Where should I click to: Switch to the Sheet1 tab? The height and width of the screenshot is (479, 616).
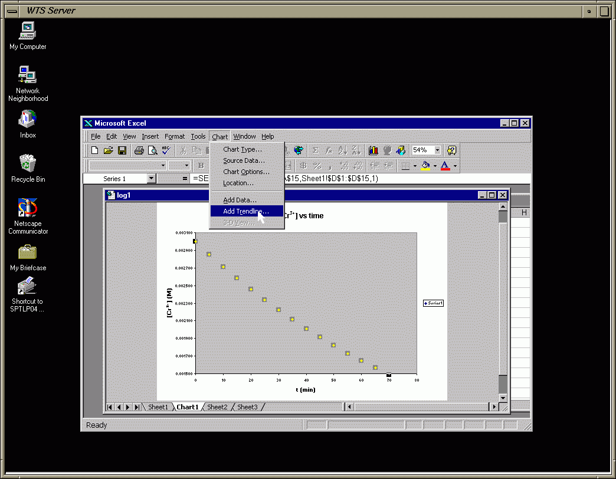coord(158,407)
